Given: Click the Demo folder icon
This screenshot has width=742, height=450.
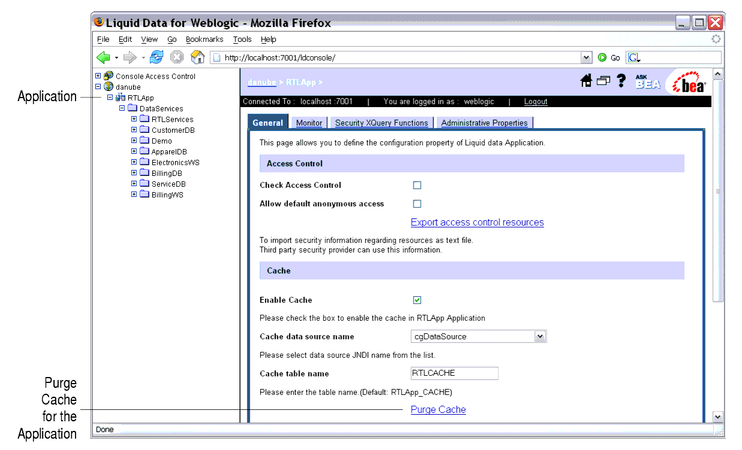Looking at the screenshot, I should click(x=144, y=141).
